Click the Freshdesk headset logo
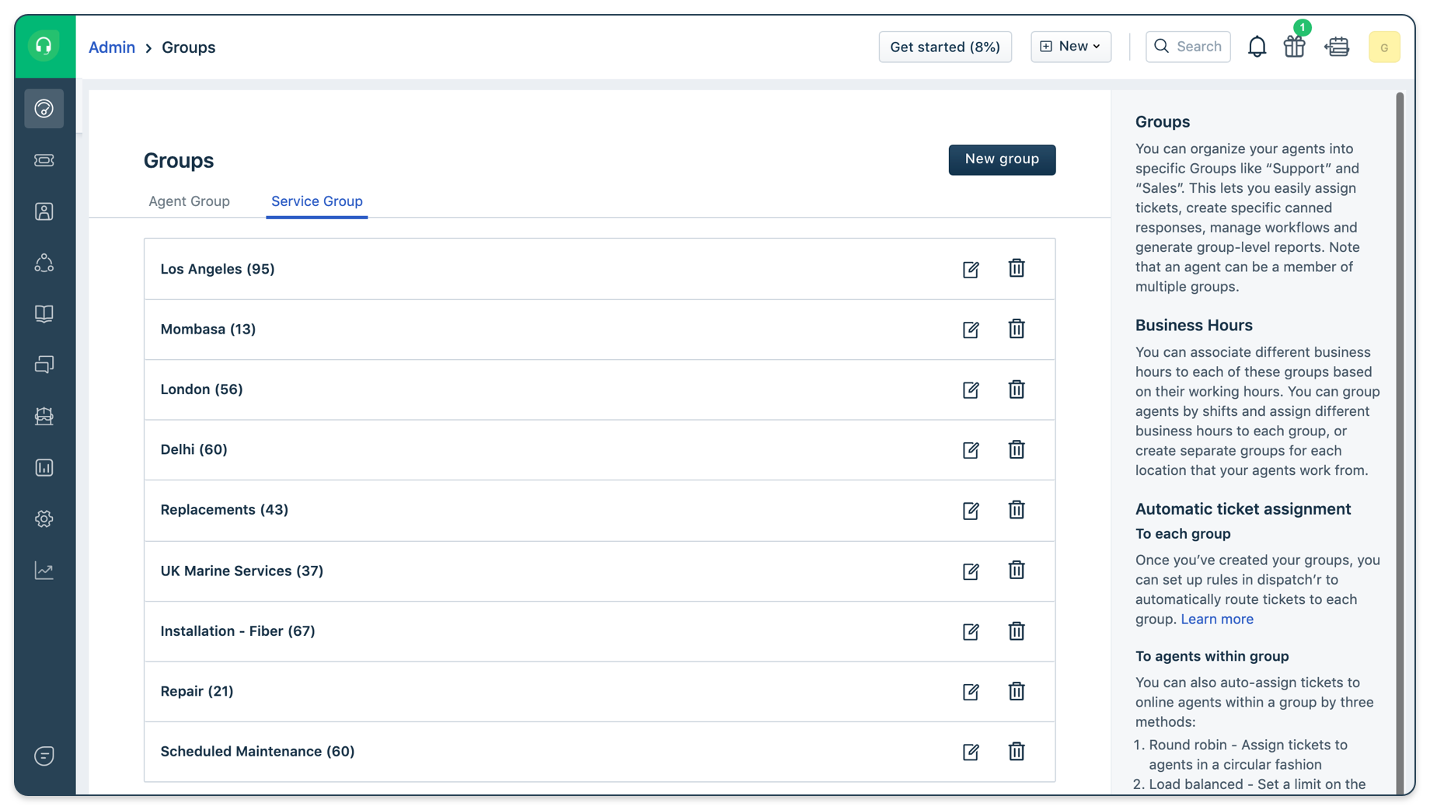The width and height of the screenshot is (1430, 810). coord(44,46)
